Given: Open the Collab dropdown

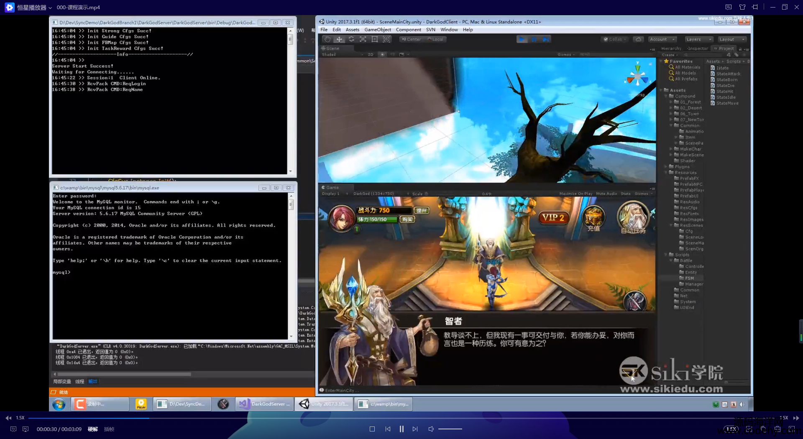Looking at the screenshot, I should click(615, 39).
